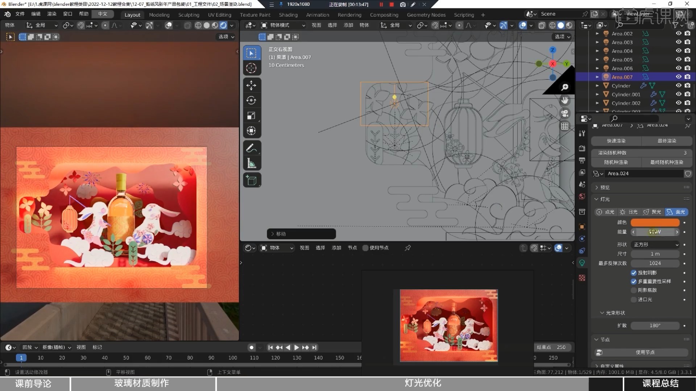
Task: Open the 渲染 menu
Action: (x=51, y=14)
